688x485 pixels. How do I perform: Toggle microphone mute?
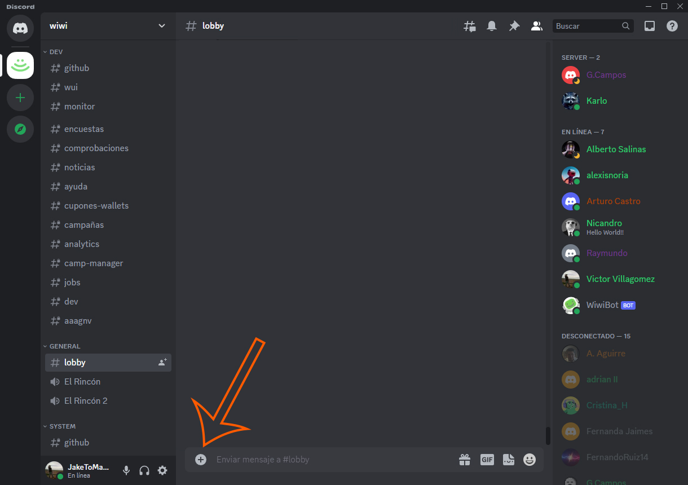[126, 470]
